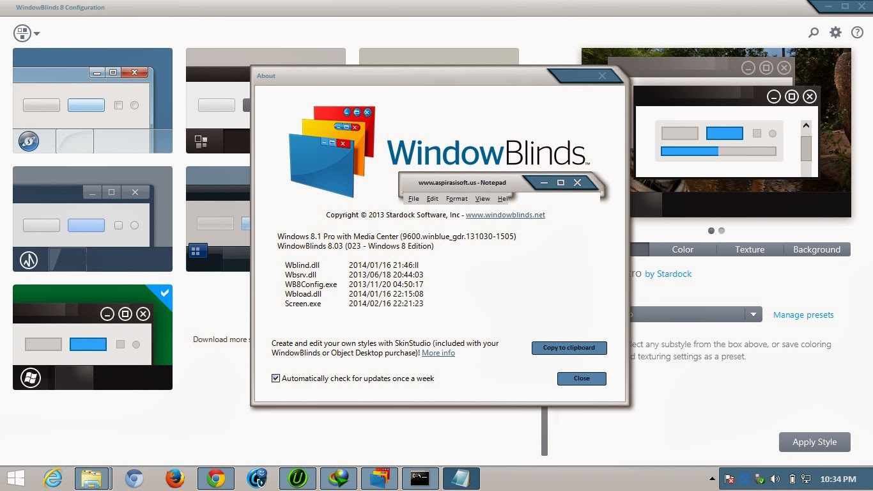Open Firefox from the taskbar
Screen dimensions: 873x491
tap(175, 478)
